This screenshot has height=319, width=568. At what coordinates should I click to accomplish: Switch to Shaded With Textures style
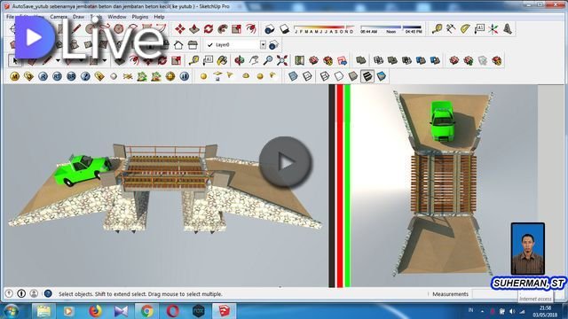367,76
